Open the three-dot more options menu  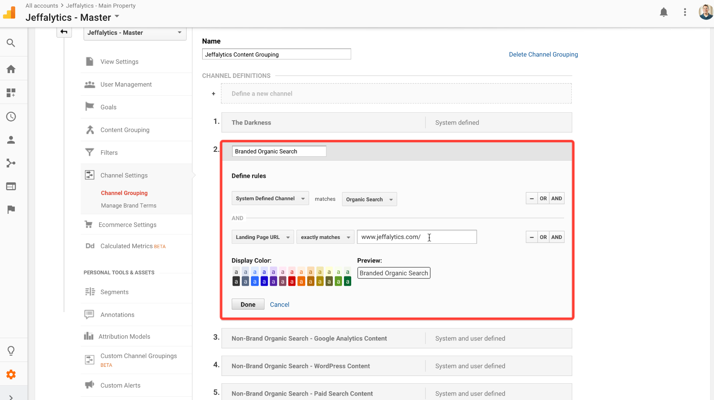[685, 12]
